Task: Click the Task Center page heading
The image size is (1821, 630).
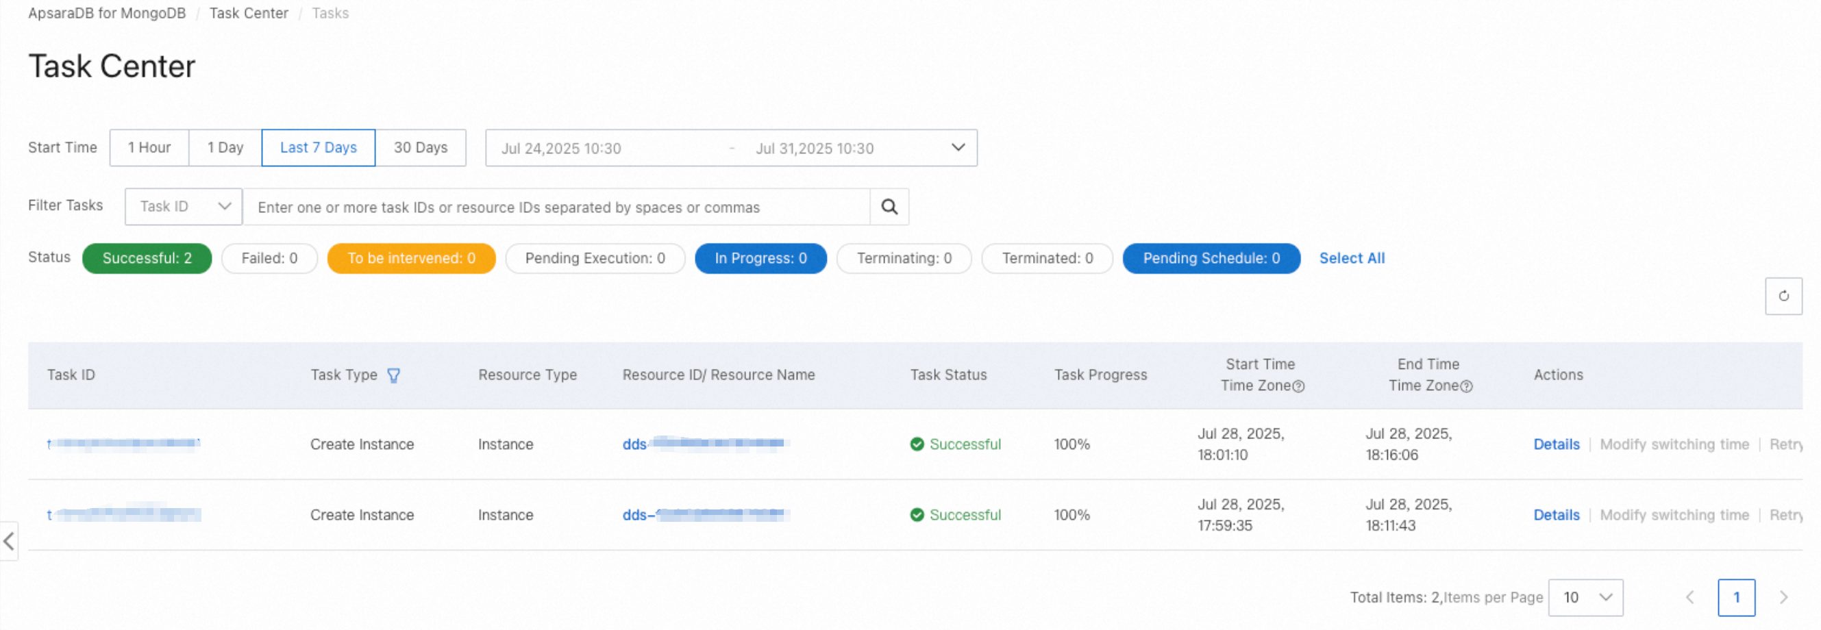Action: coord(112,66)
